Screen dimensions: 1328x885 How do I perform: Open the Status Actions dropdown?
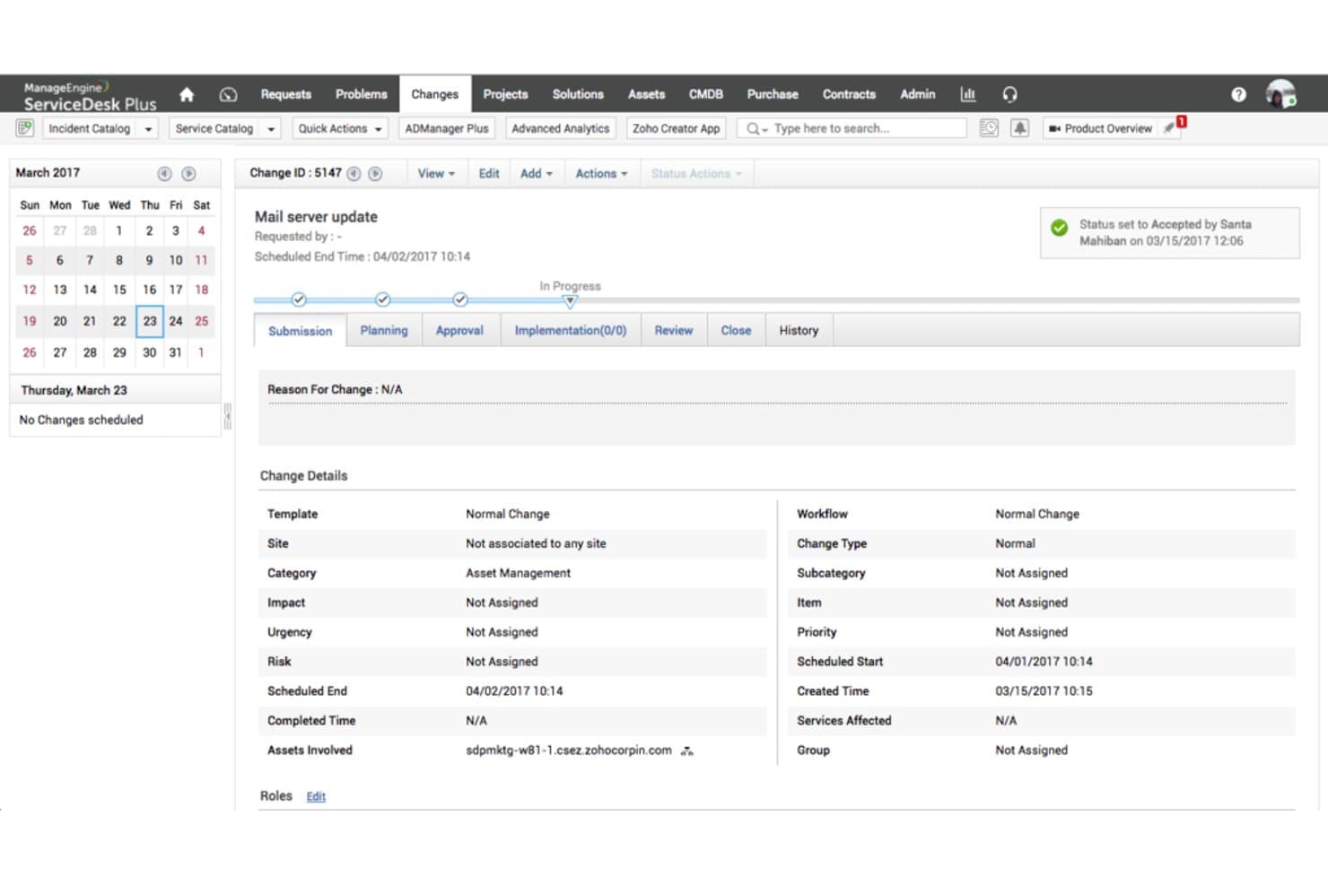tap(696, 173)
